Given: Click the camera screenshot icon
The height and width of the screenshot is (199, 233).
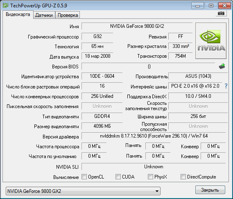Looking at the screenshot, I should click(221, 14).
